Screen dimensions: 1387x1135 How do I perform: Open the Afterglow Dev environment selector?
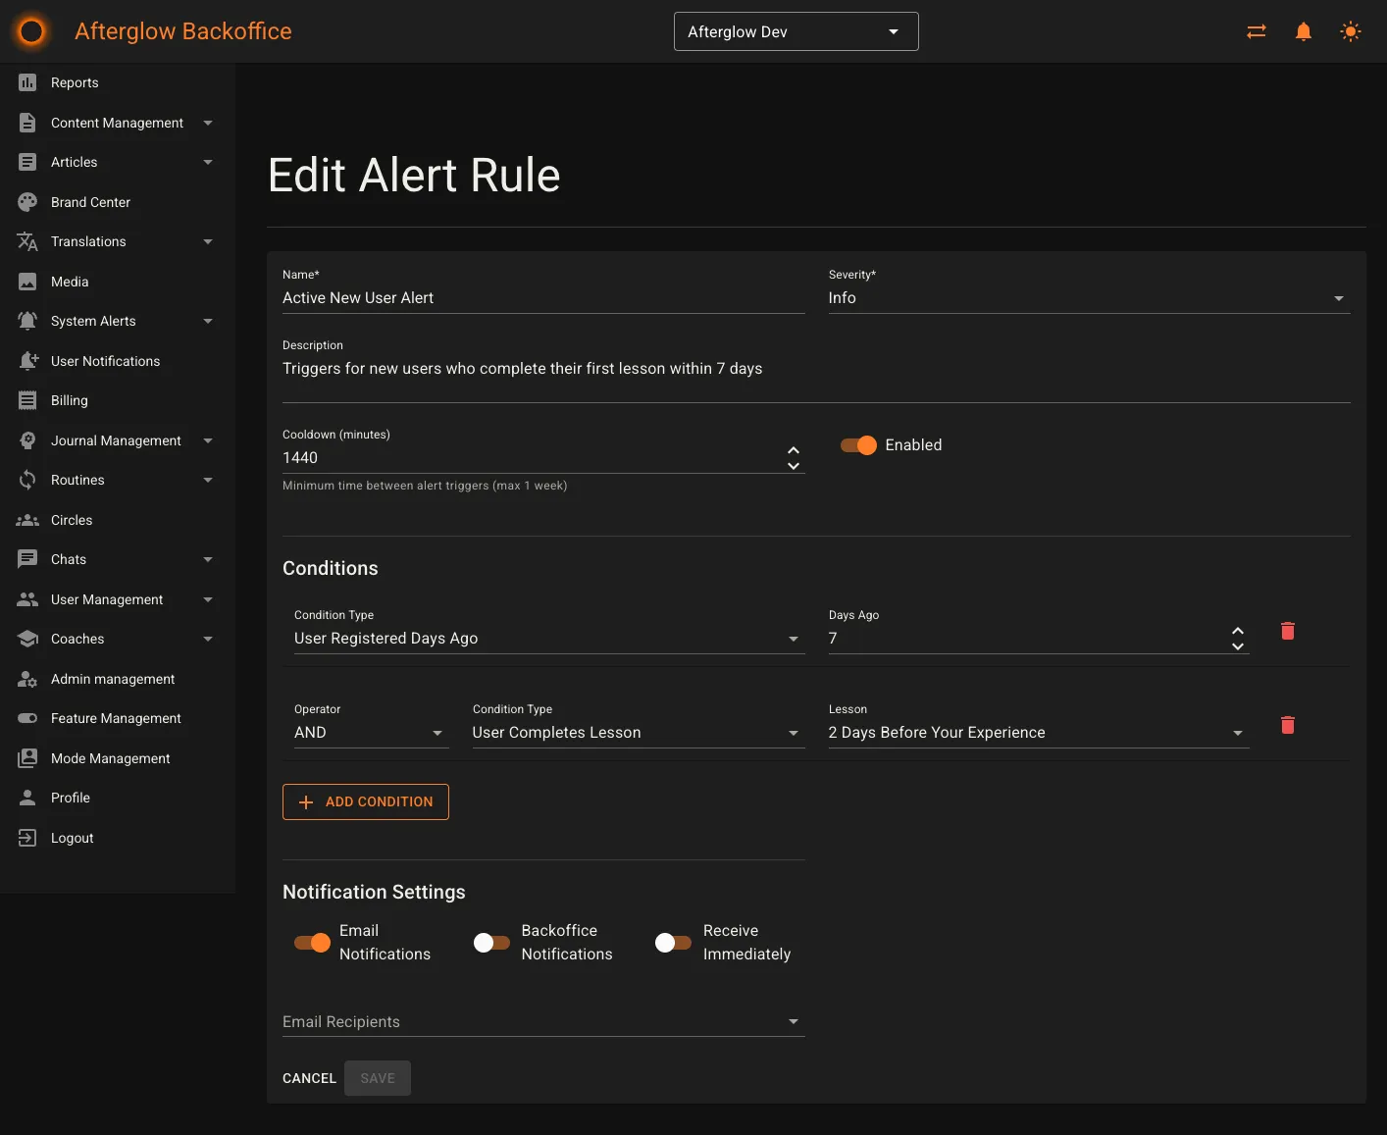click(x=795, y=30)
